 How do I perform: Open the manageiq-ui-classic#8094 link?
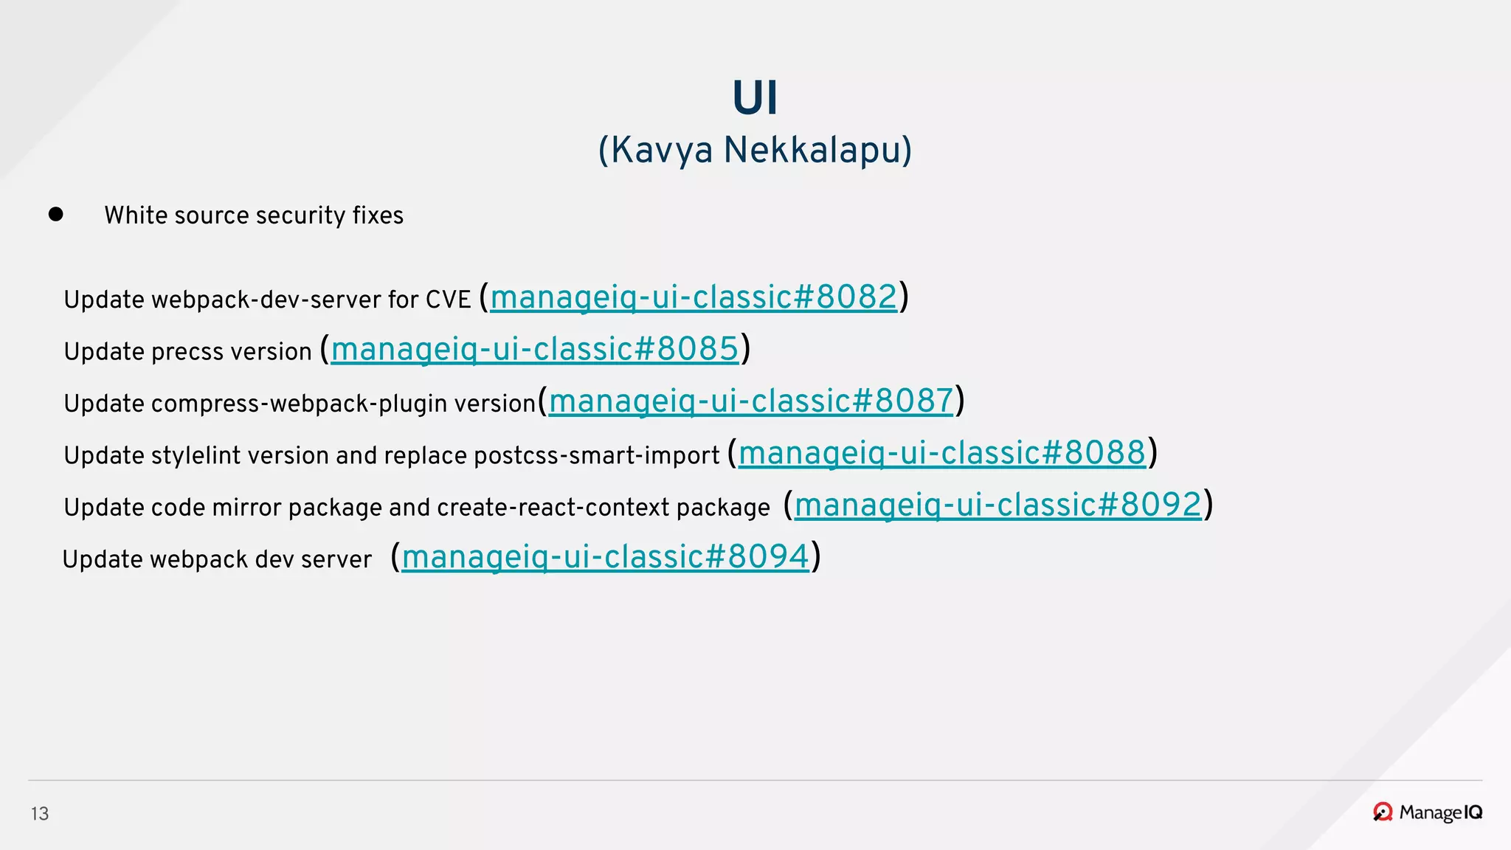tap(606, 557)
